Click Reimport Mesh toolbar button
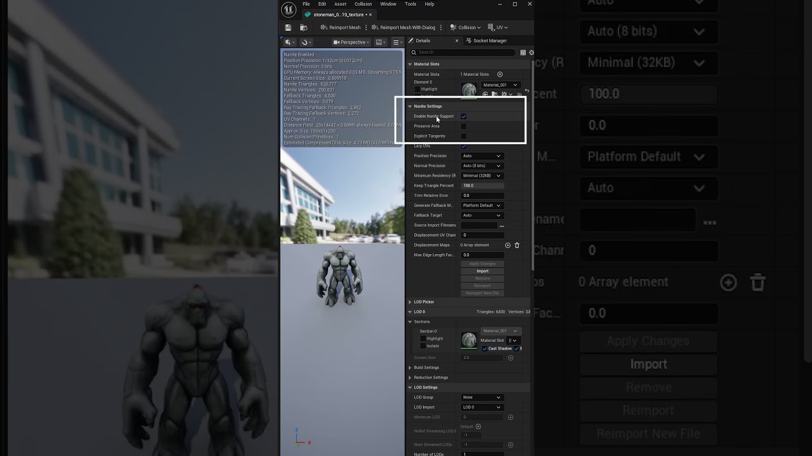The height and width of the screenshot is (456, 812). point(341,28)
